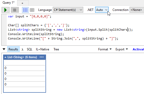
Task: Open the .NET version Auto dropdown
Action: coord(102,10)
